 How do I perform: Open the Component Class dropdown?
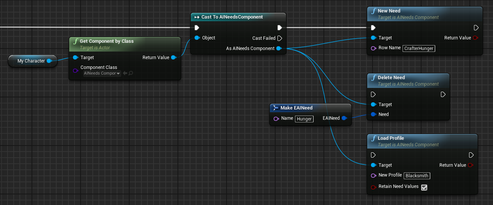pos(102,74)
